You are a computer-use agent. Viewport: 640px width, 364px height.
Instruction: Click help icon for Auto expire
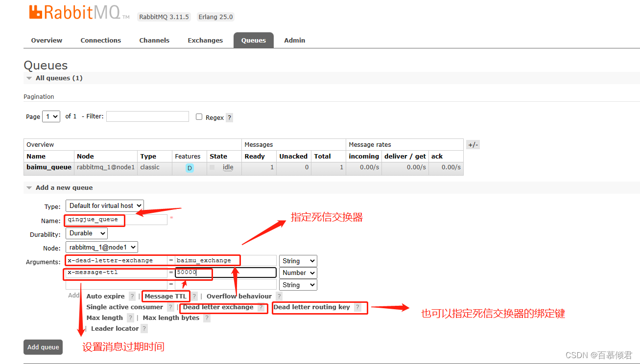point(132,296)
